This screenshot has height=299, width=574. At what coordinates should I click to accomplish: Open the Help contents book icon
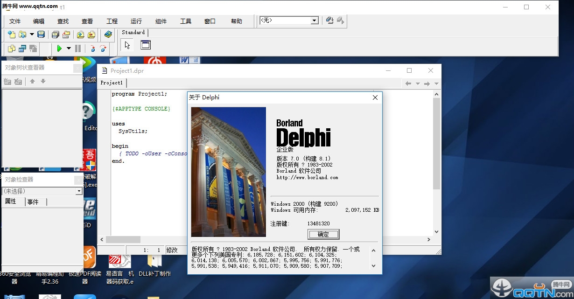pyautogui.click(x=108, y=35)
